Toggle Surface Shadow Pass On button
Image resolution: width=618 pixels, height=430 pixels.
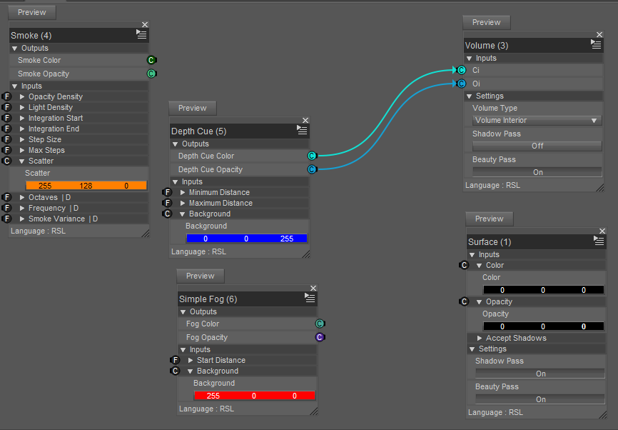(x=540, y=374)
